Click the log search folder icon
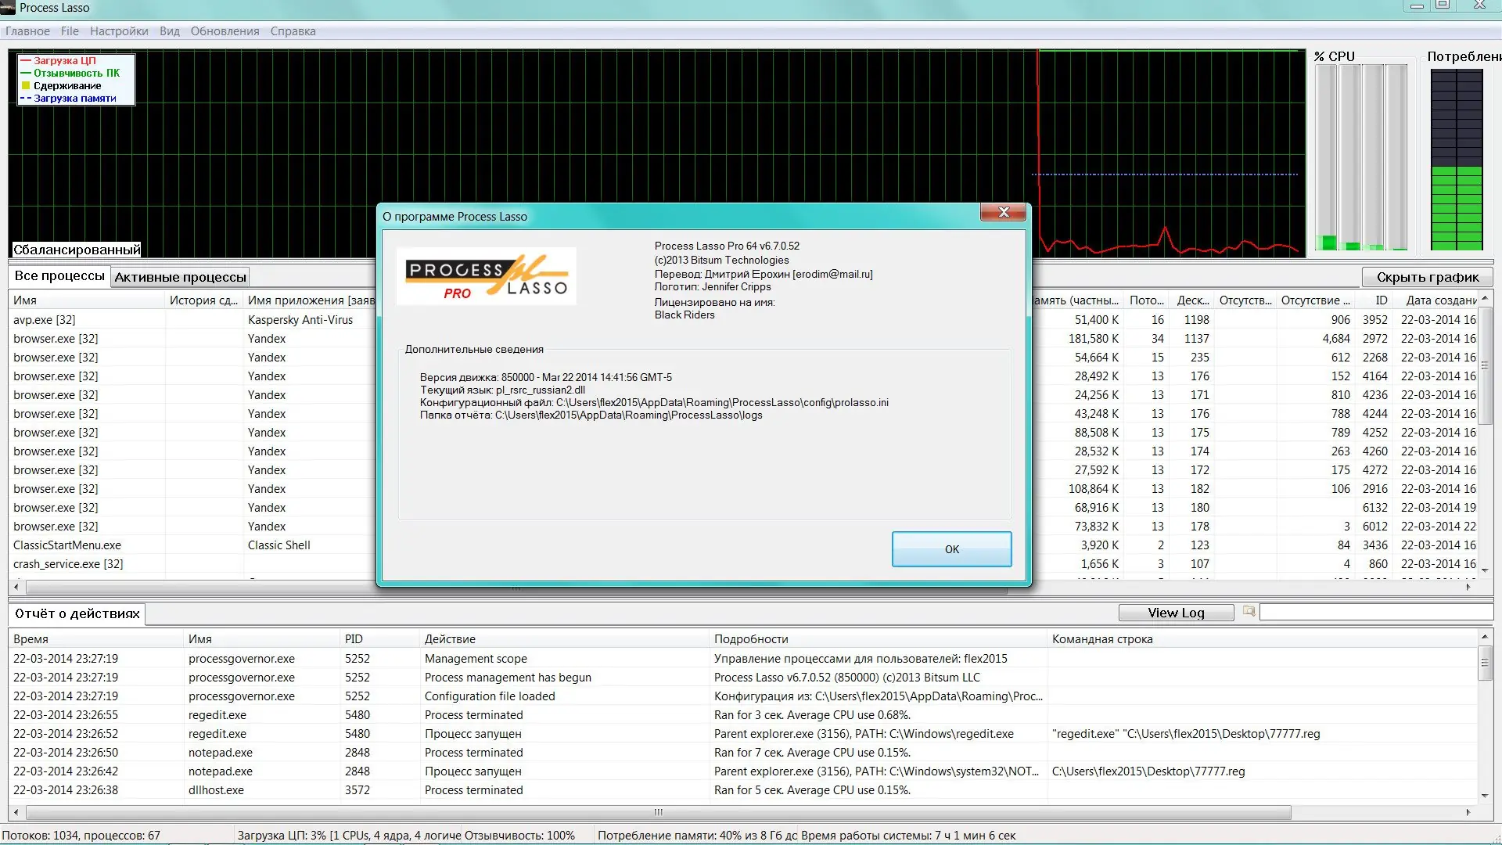The width and height of the screenshot is (1502, 845). click(x=1249, y=611)
